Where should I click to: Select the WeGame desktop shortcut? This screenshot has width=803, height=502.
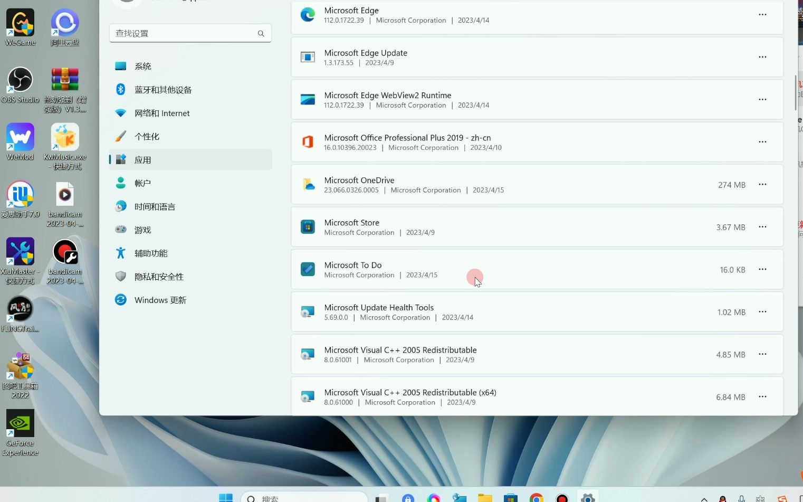click(20, 27)
